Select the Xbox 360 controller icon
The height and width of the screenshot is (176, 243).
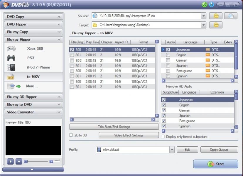pos(11,49)
